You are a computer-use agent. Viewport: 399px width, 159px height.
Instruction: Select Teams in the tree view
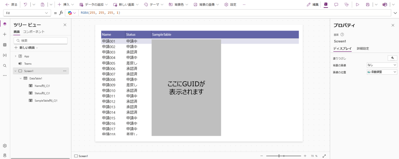point(28,64)
